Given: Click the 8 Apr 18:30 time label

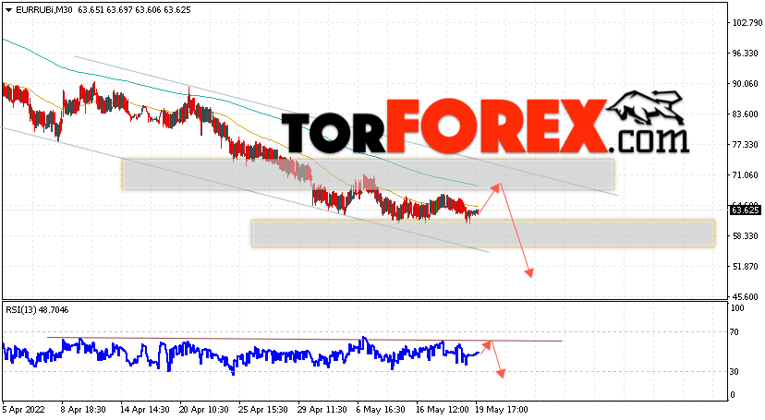Looking at the screenshot, I should [x=83, y=410].
